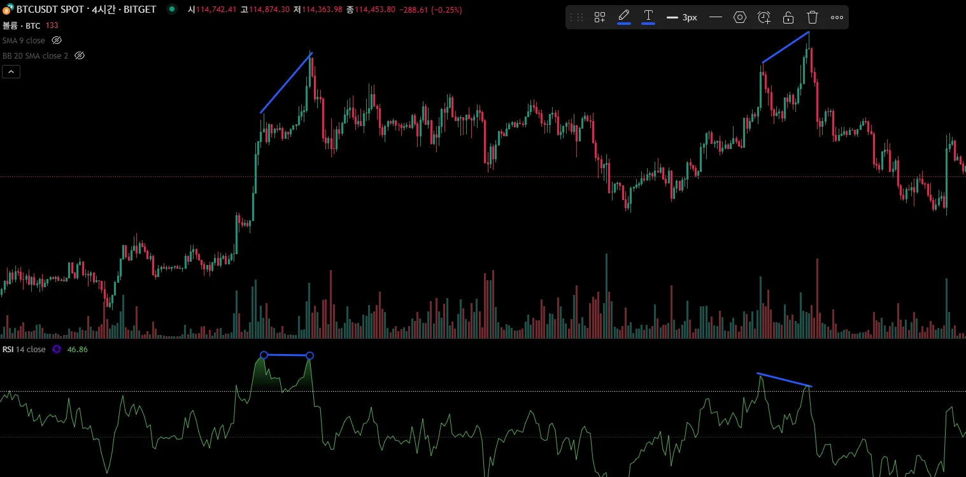Show the hidden BB 20 indicator
Screen dimensions: 966x477
(x=80, y=55)
